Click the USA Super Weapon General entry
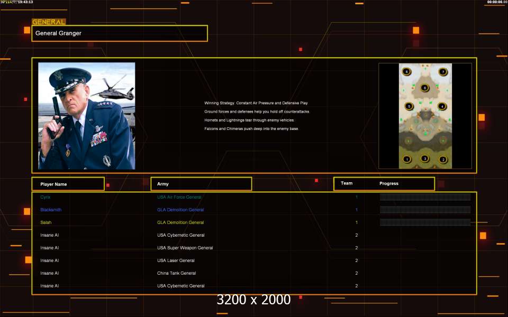 [185, 248]
